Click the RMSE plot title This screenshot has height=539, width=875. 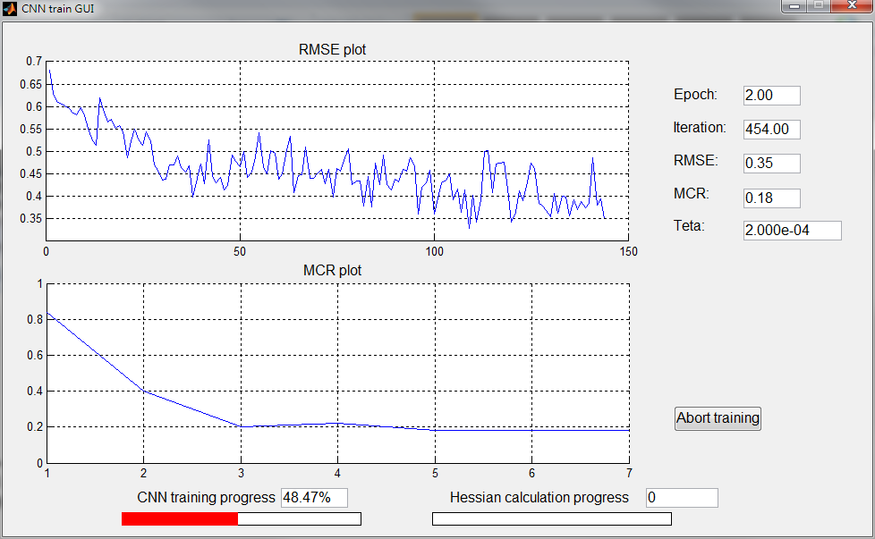[332, 49]
